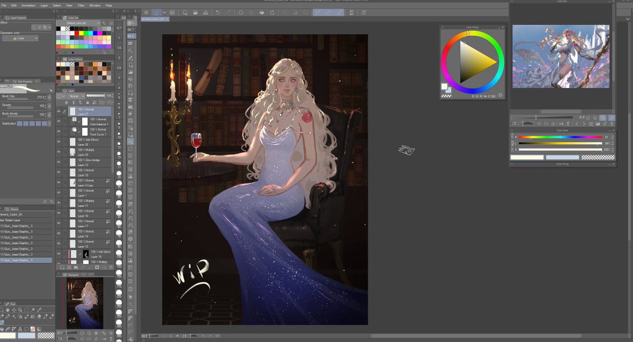The height and width of the screenshot is (342, 633).
Task: Delete layer with Layer panel trash icon
Action: 111,267
